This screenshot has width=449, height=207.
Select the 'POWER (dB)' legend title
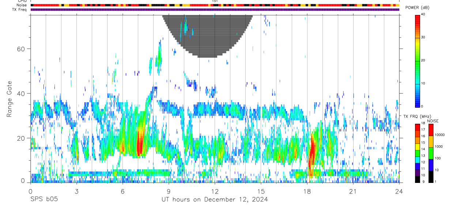[417, 8]
